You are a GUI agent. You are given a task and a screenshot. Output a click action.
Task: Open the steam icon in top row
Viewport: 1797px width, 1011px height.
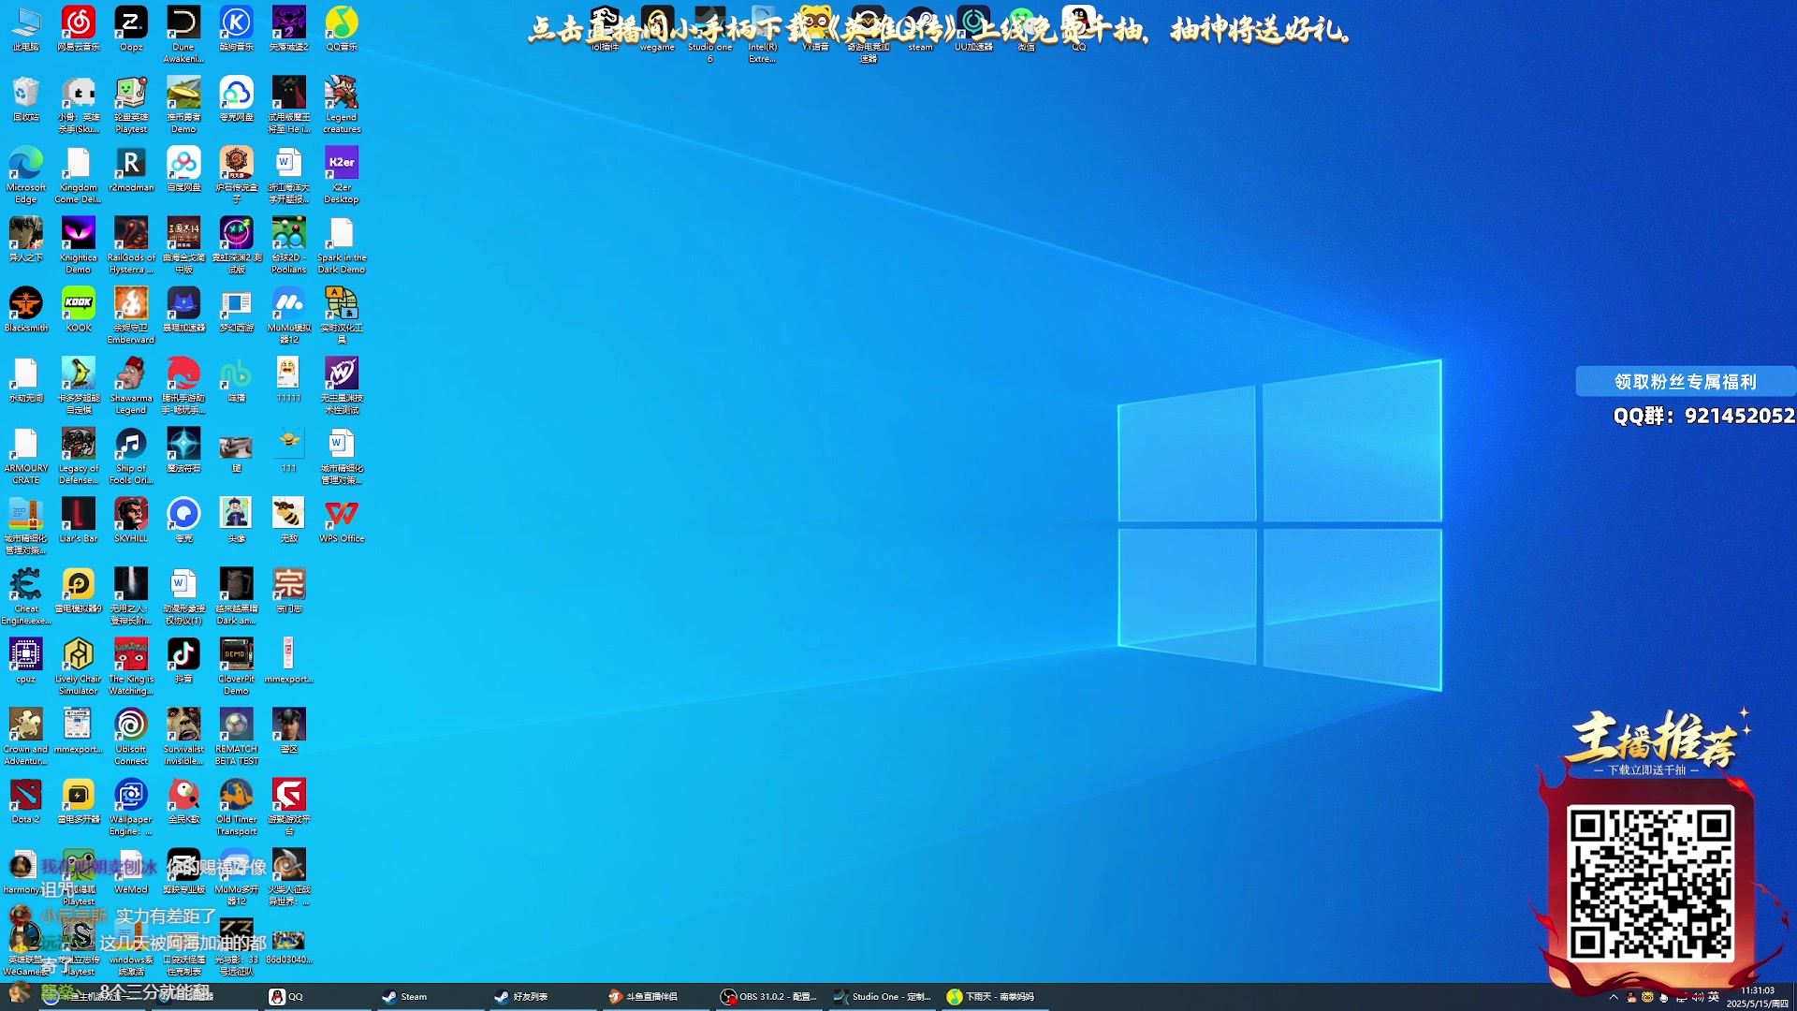(920, 29)
